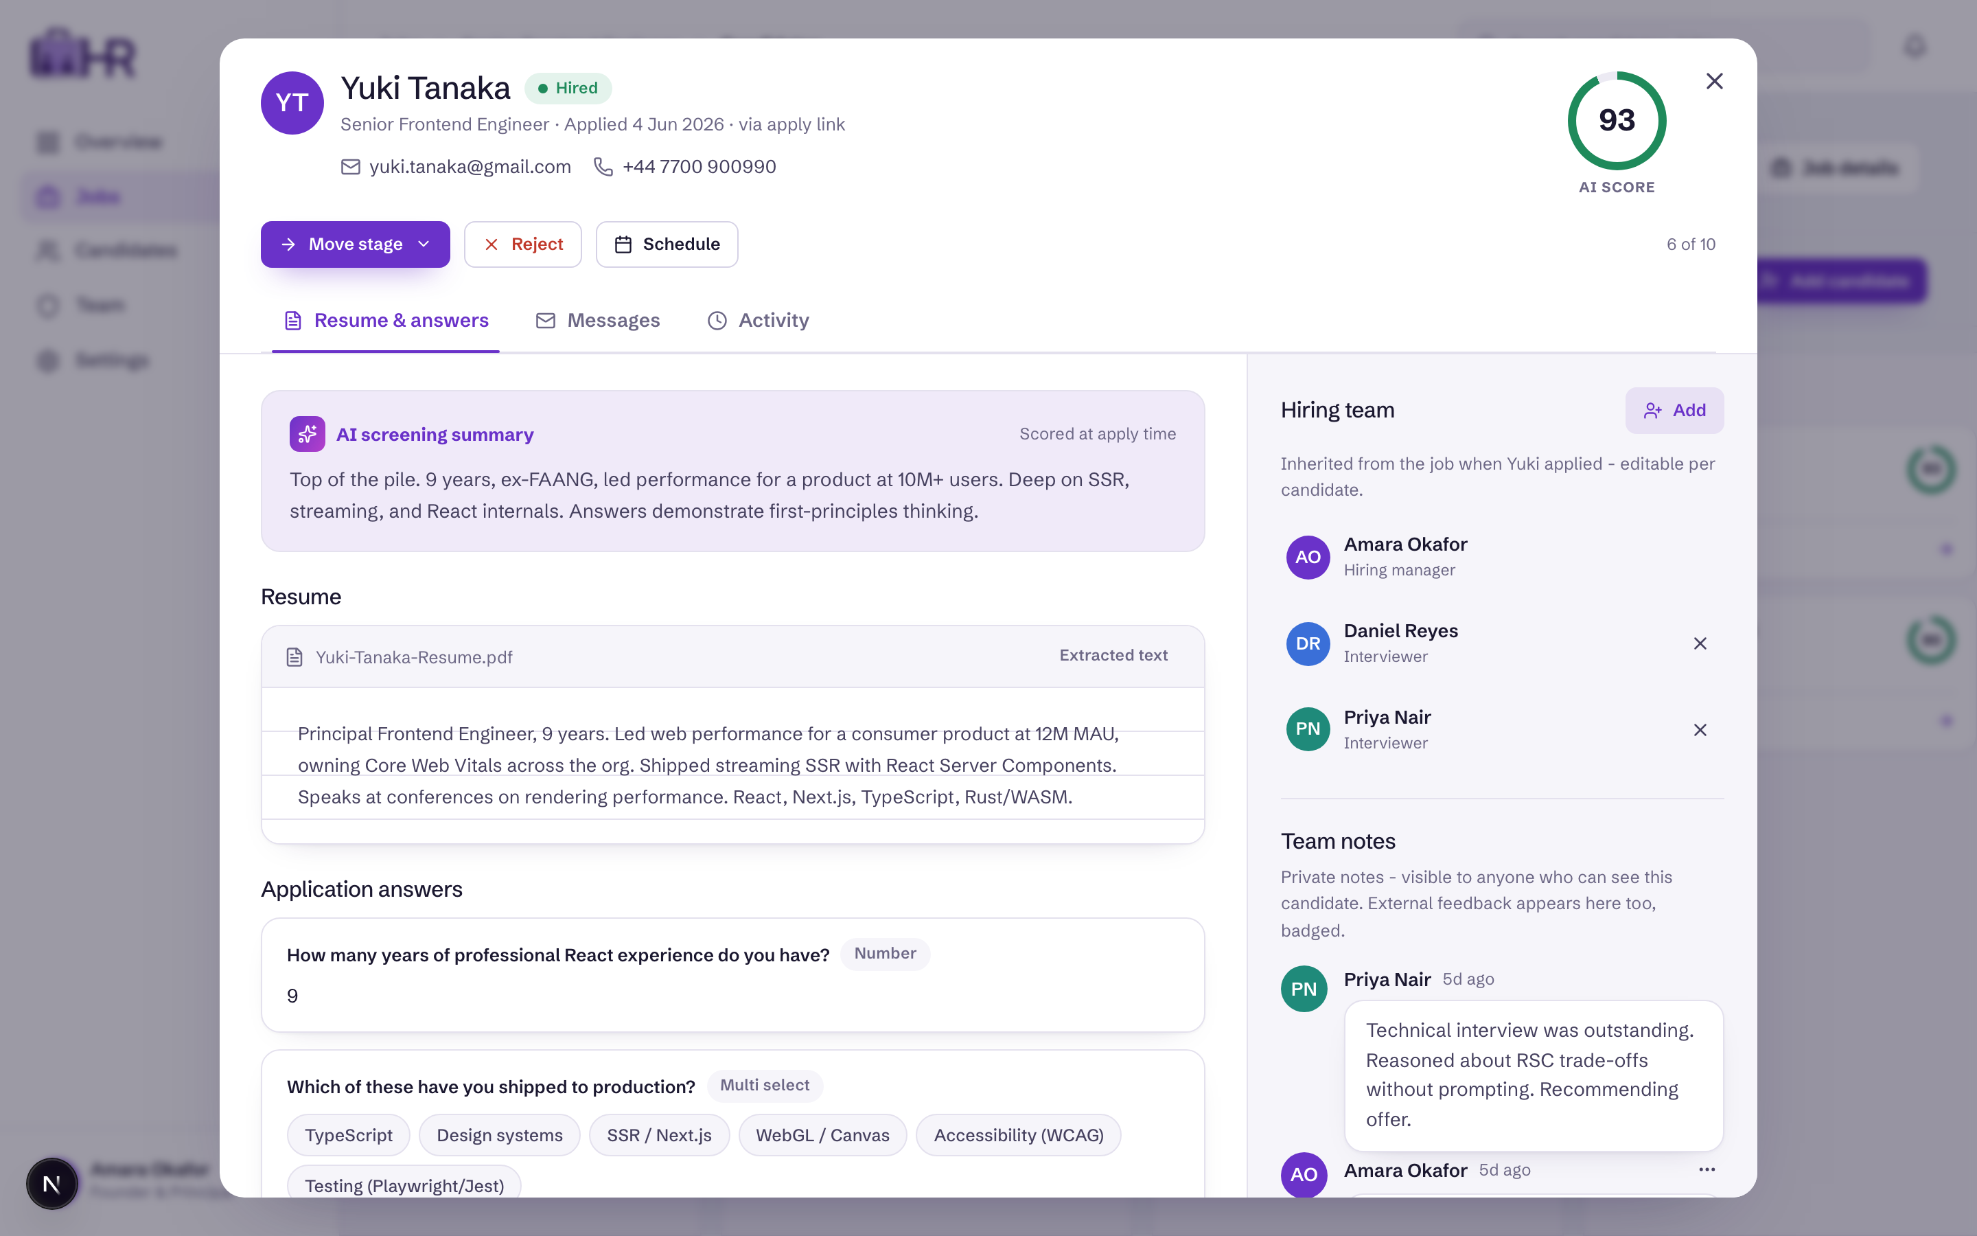The image size is (1977, 1236).
Task: Click the Extracted text label
Action: coord(1113,656)
